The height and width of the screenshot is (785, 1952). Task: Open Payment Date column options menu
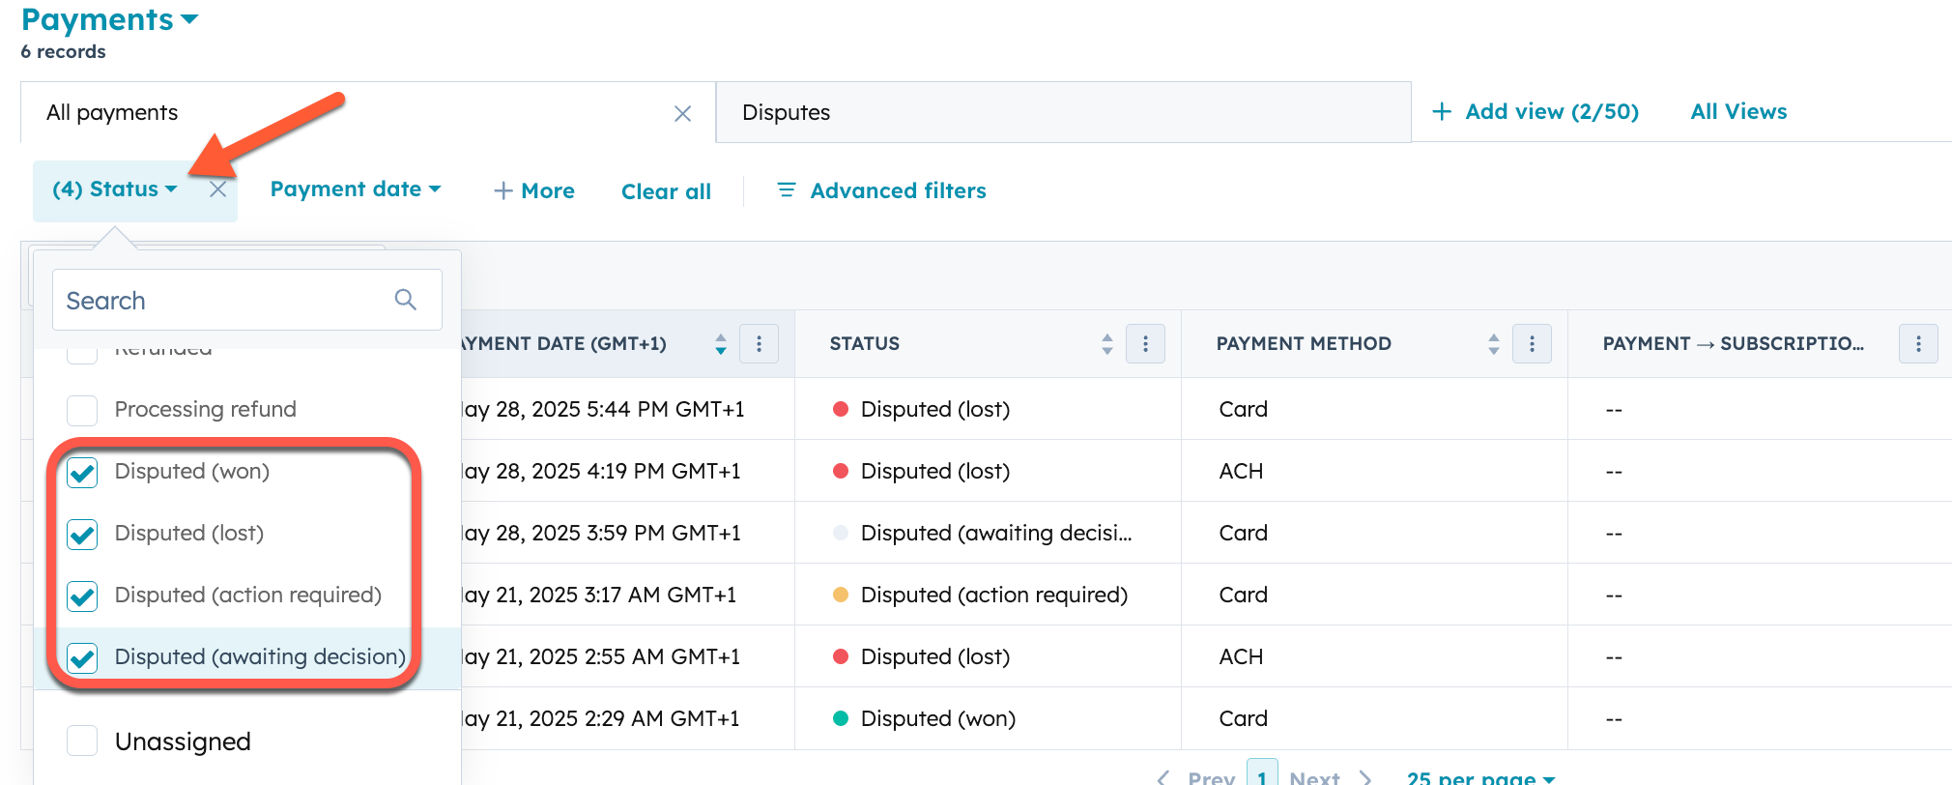(759, 344)
